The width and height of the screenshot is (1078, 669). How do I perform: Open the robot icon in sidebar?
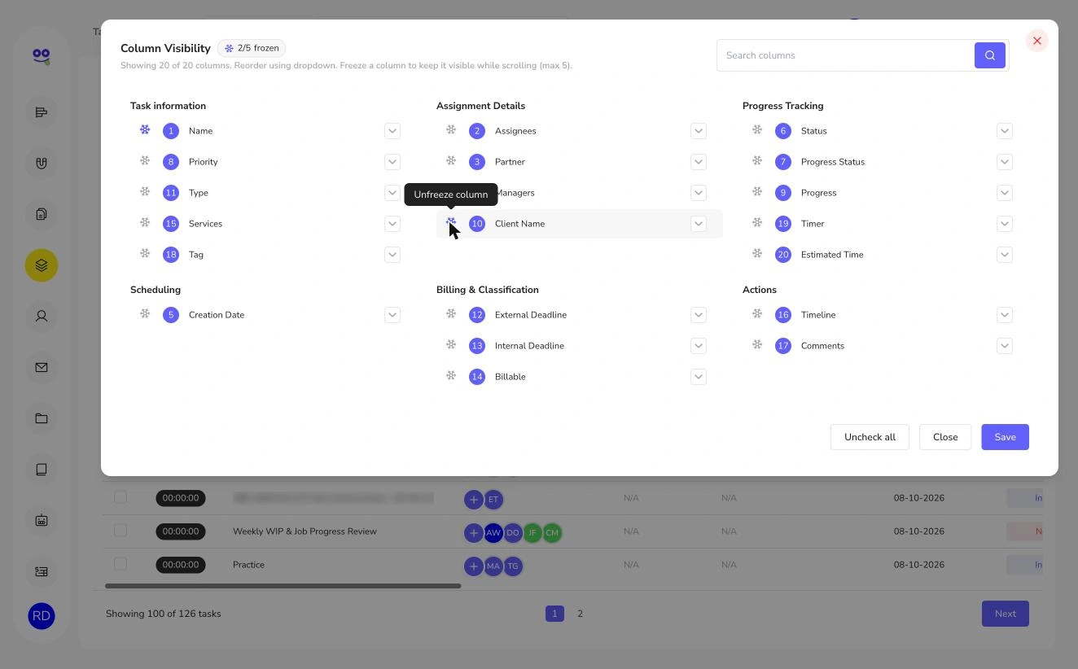point(42,520)
